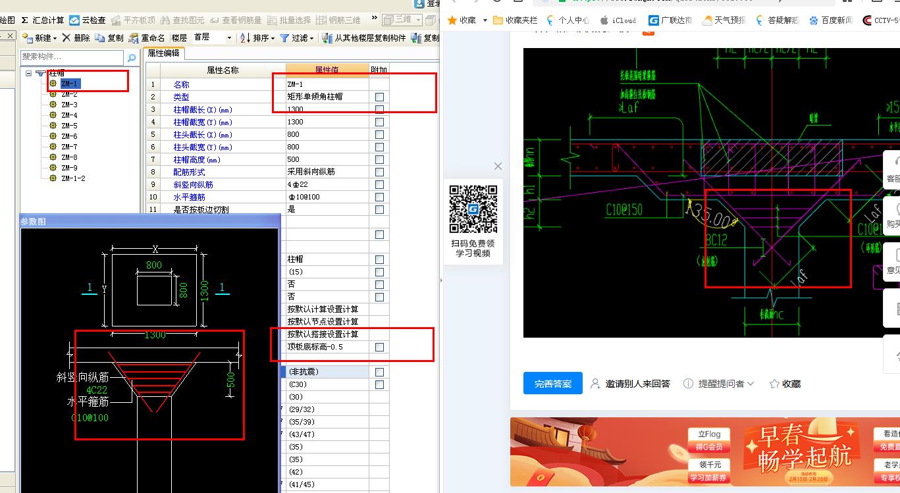Tick 附加 checkbox for 柱帽截宽(Y) row
The width and height of the screenshot is (900, 493).
coord(379,122)
